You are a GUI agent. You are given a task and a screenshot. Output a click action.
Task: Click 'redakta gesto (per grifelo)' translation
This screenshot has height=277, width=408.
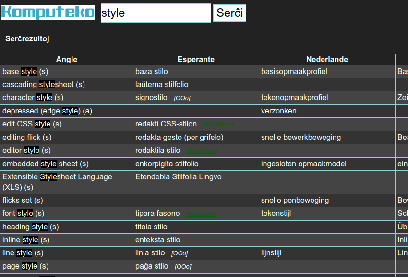[180, 138]
